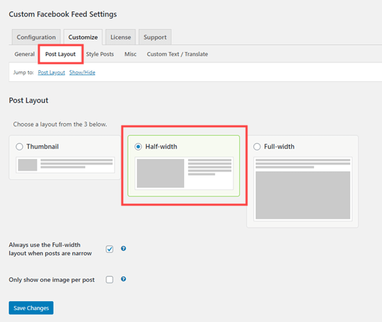Click the Save Changes button
This screenshot has height=322, width=382.
point(31,308)
